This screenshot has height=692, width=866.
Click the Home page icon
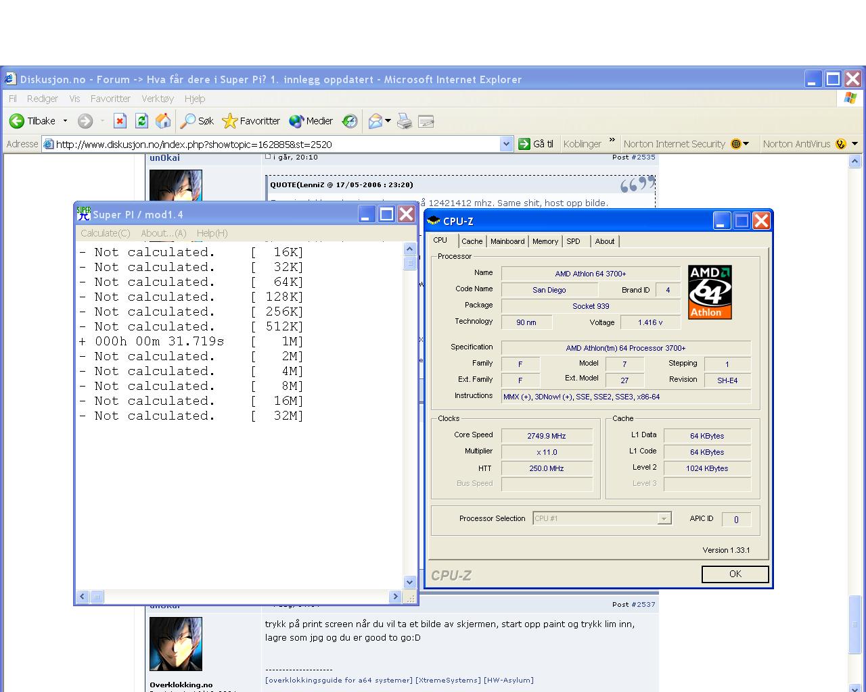pyautogui.click(x=163, y=121)
